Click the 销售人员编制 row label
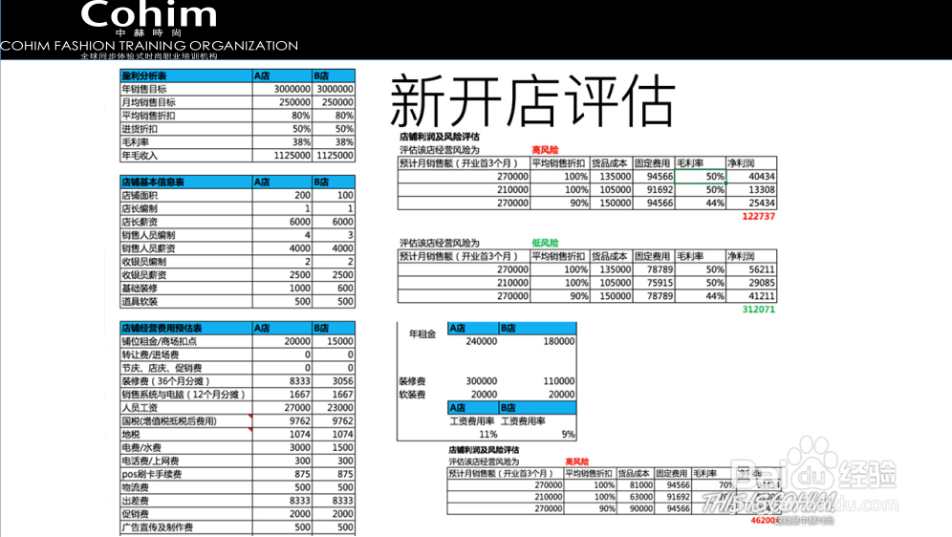952x537 pixels. point(149,235)
